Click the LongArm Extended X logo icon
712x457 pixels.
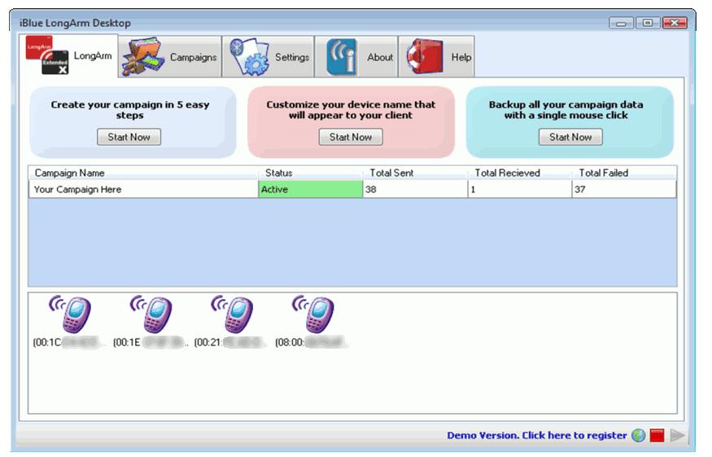click(46, 55)
